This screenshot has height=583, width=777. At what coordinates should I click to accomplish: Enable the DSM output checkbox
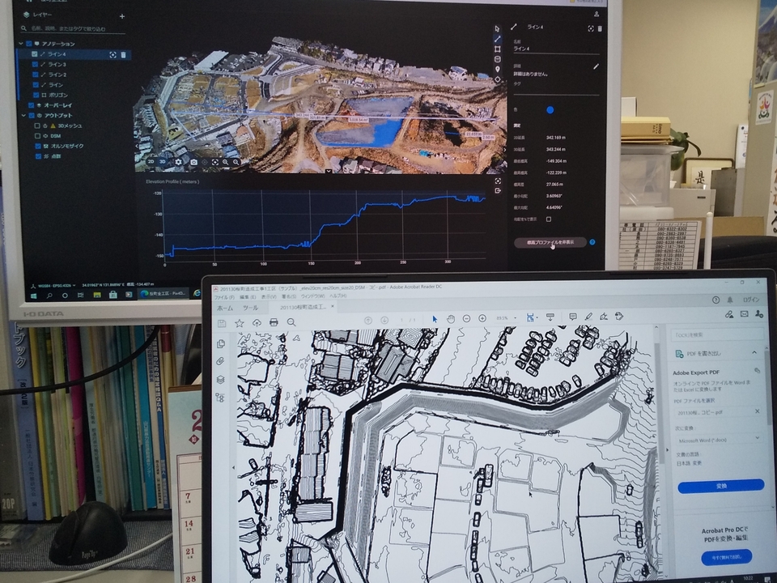click(x=37, y=136)
